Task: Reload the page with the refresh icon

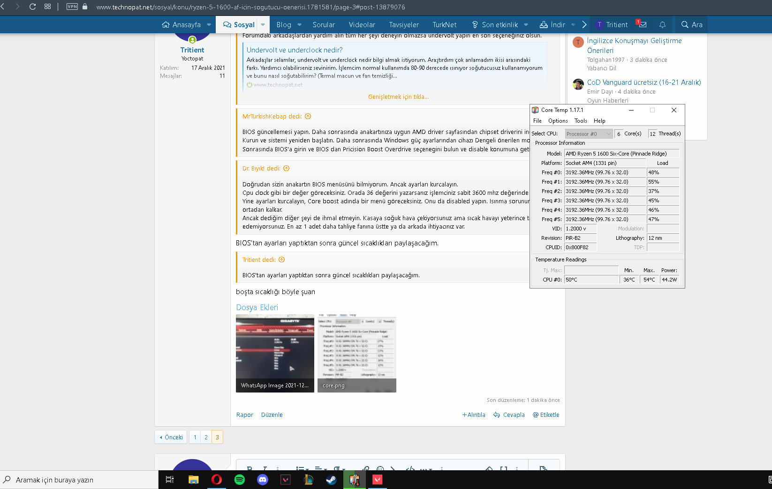Action: click(x=32, y=7)
